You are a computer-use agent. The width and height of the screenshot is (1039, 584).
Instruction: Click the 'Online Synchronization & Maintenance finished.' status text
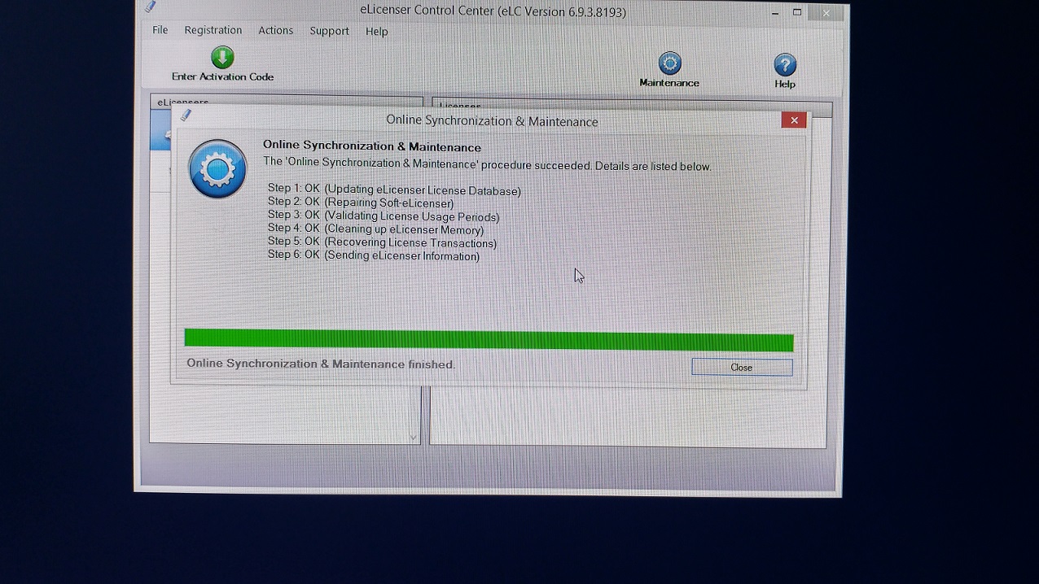(321, 364)
